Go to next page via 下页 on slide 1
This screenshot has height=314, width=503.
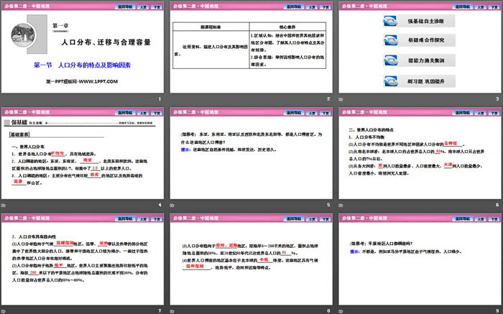point(156,6)
